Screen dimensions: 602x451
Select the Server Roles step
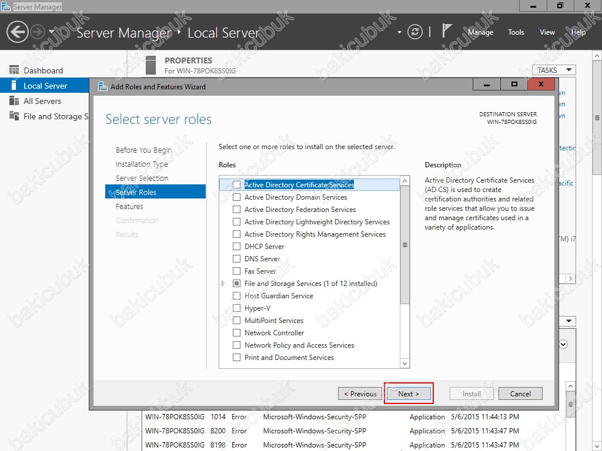[155, 192]
